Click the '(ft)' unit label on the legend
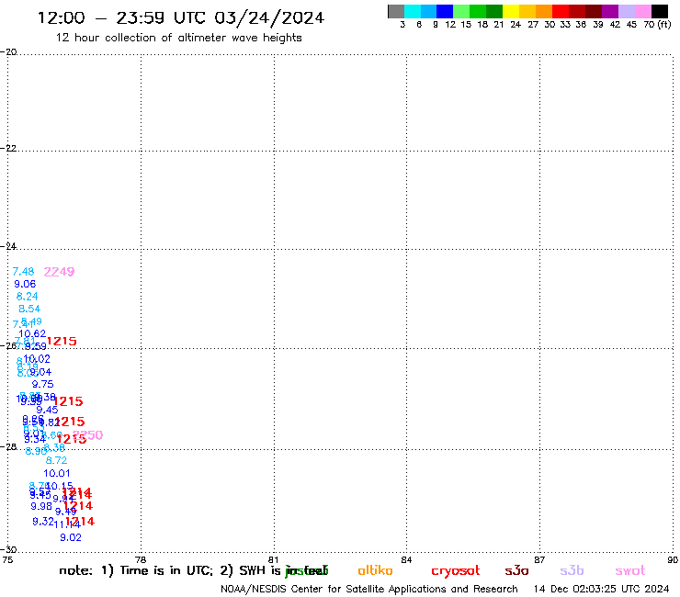The height and width of the screenshot is (597, 680). (664, 25)
